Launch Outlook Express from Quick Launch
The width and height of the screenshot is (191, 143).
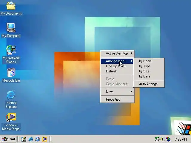point(37,139)
